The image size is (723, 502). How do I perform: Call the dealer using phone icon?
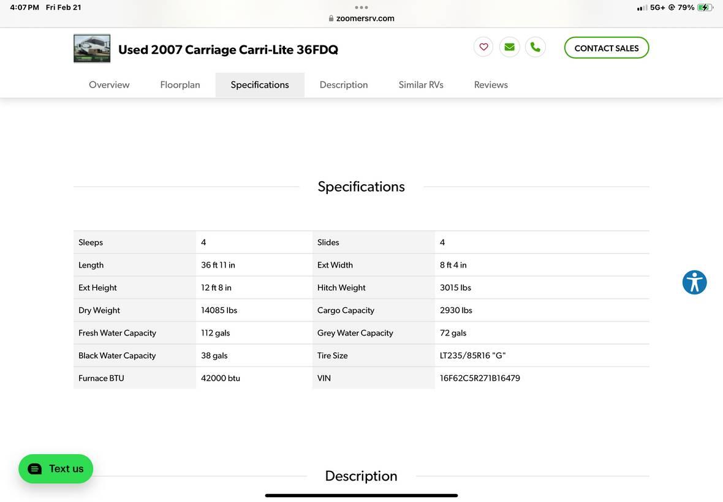(x=536, y=47)
